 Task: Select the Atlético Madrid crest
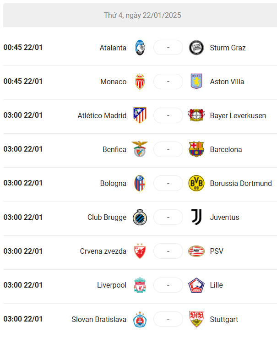(140, 115)
